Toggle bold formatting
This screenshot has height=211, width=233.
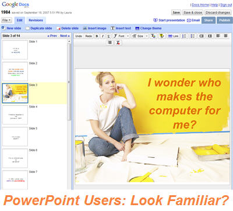(x=97, y=36)
